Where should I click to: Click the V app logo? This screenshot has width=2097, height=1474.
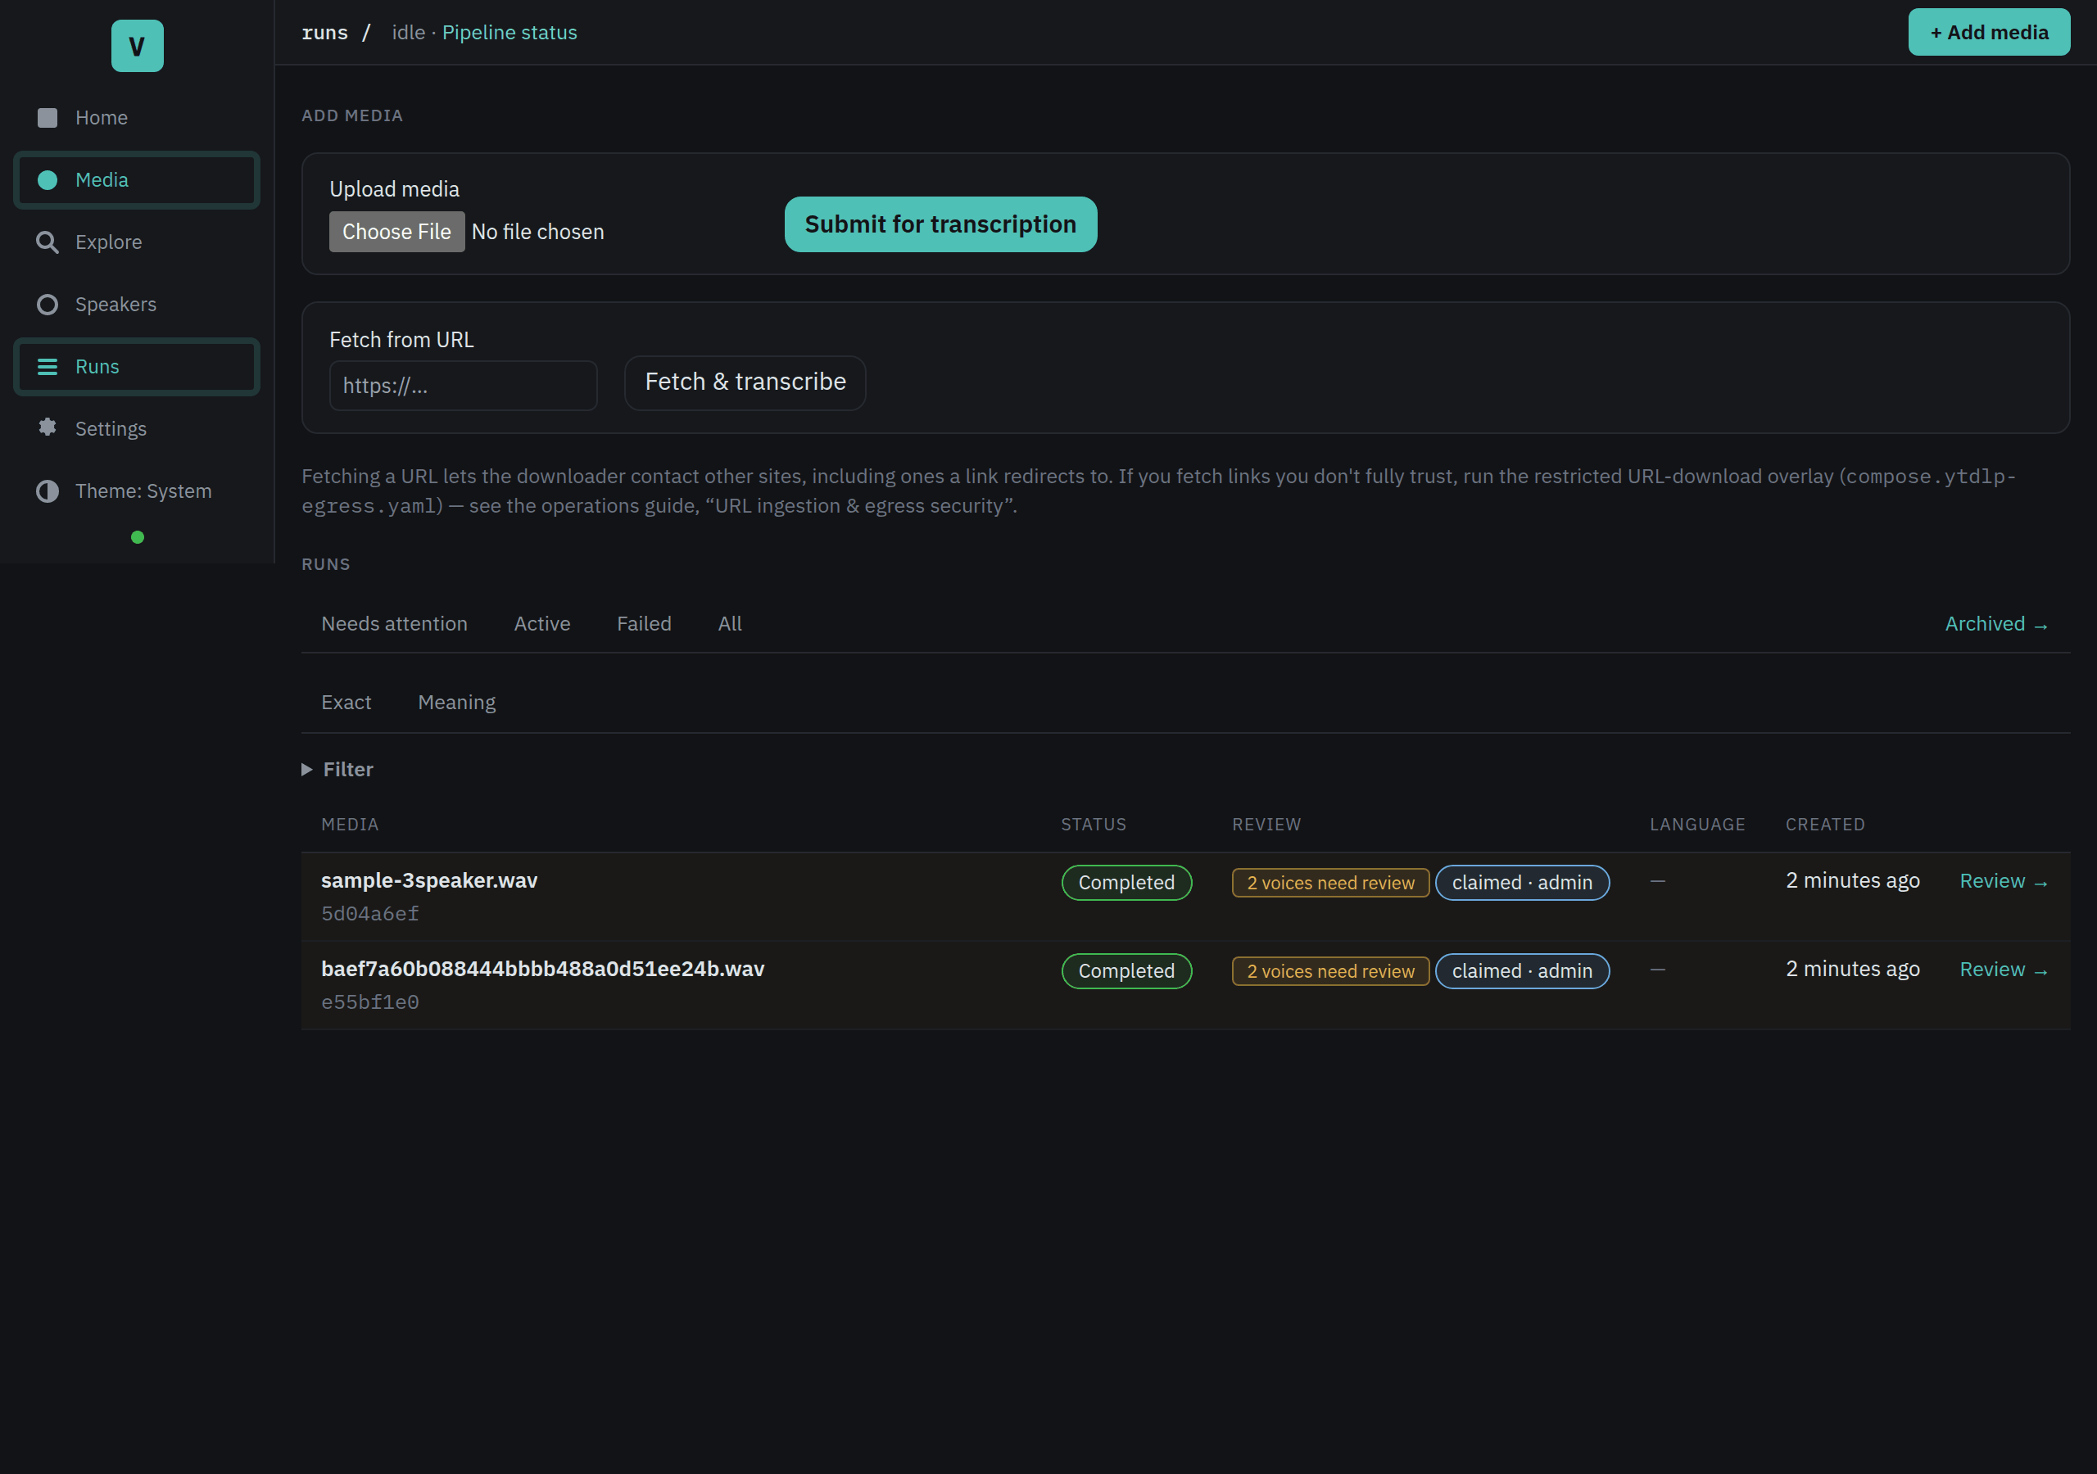tap(137, 46)
